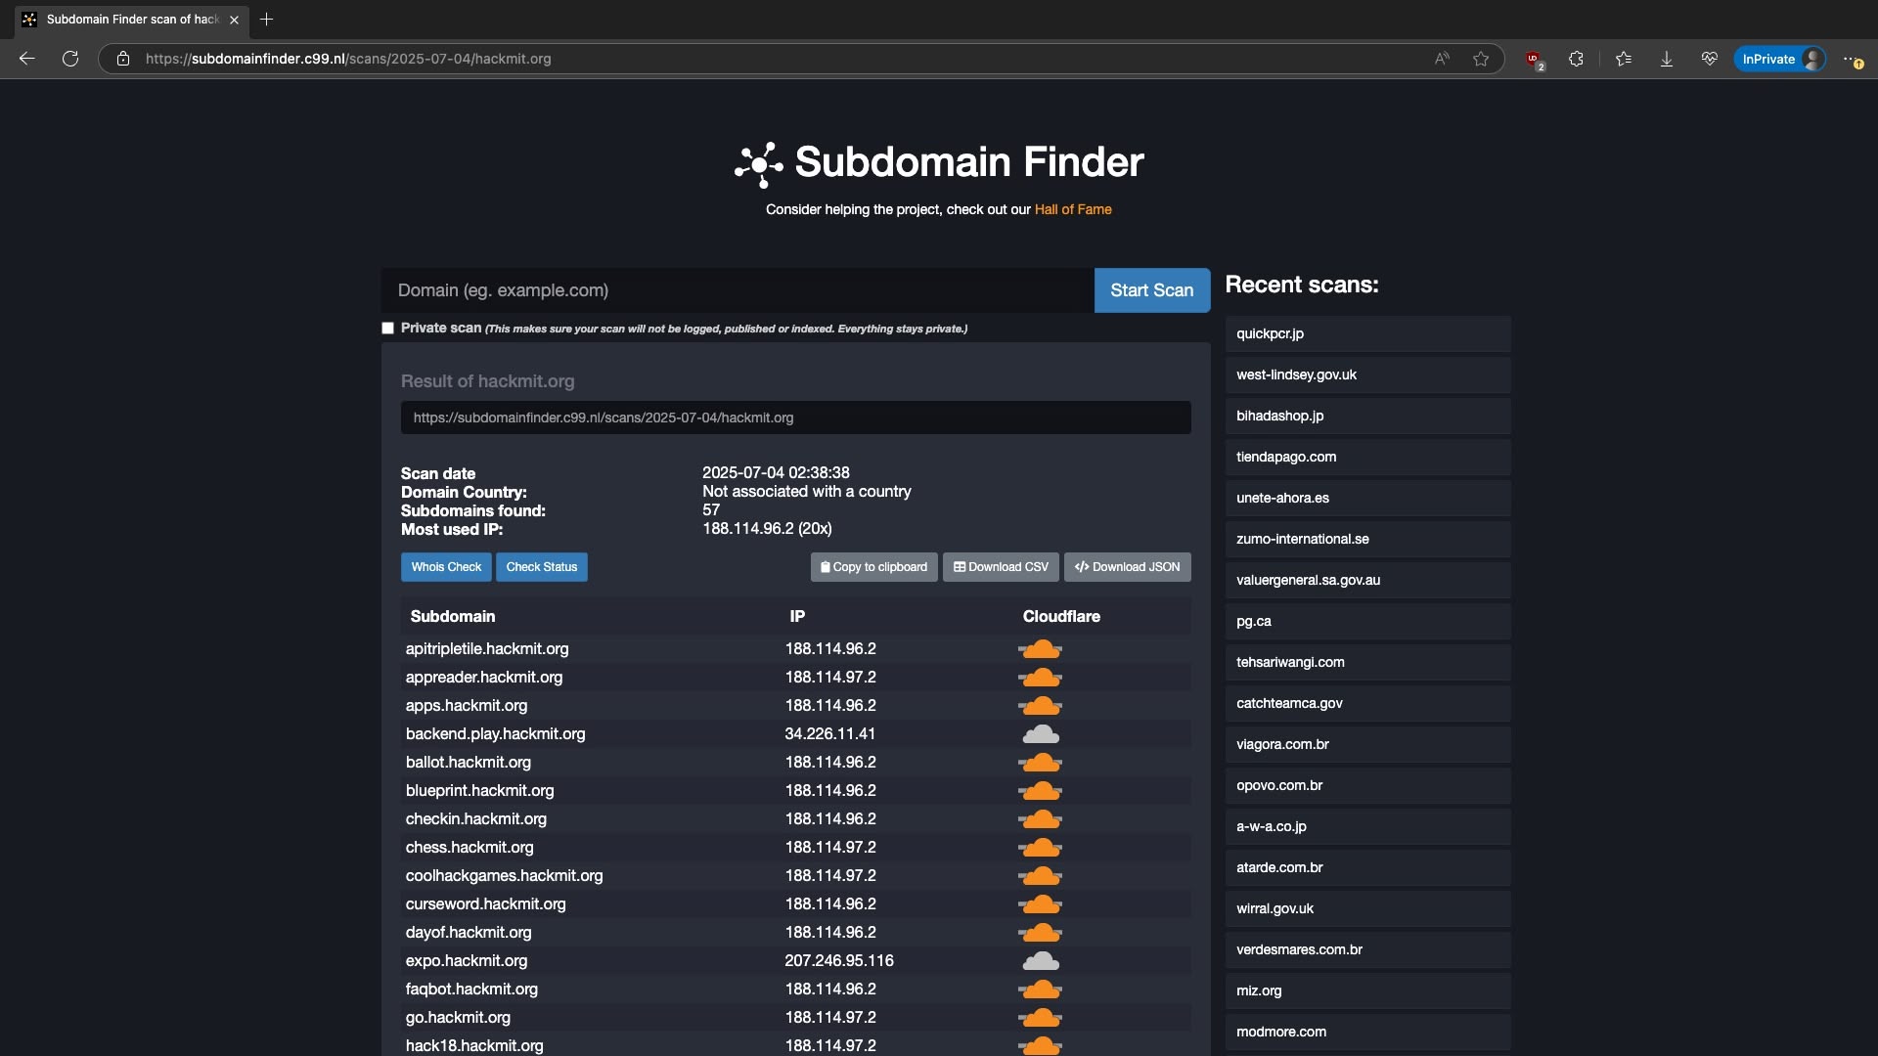
Task: Open the Read aloud icon in the address bar
Action: click(1442, 59)
